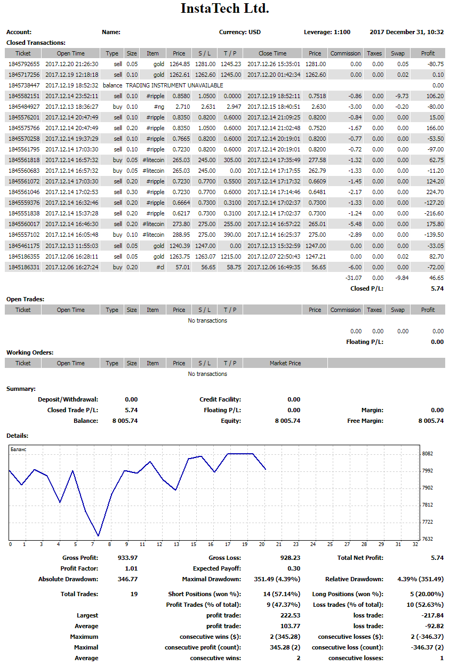The height and width of the screenshot is (666, 450).
Task: Select ticket number 1845582151
Action: (24, 96)
